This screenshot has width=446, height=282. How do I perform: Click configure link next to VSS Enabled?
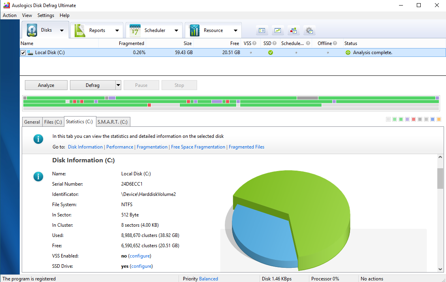click(x=140, y=256)
